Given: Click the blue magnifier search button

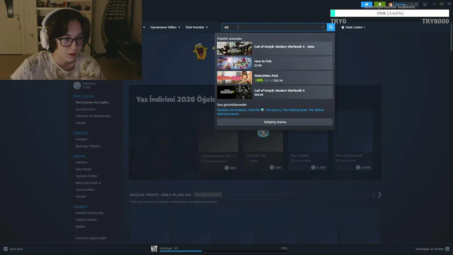Looking at the screenshot, I should (331, 27).
